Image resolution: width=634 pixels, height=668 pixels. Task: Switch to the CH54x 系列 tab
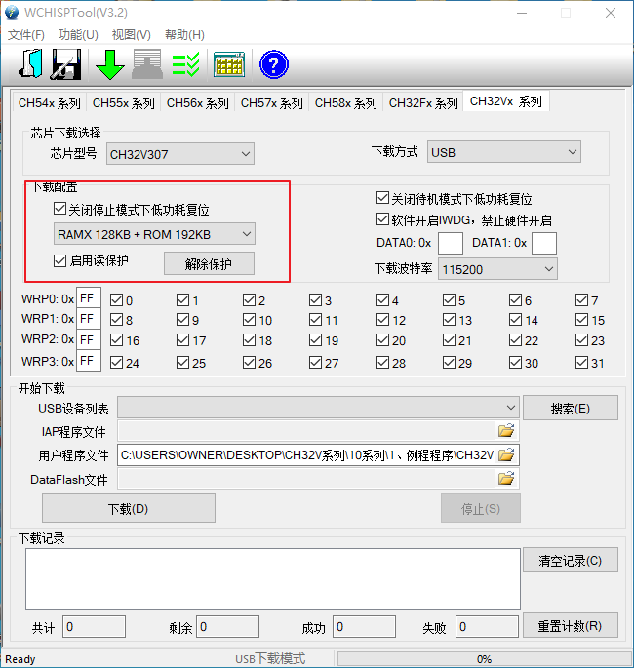pos(50,103)
